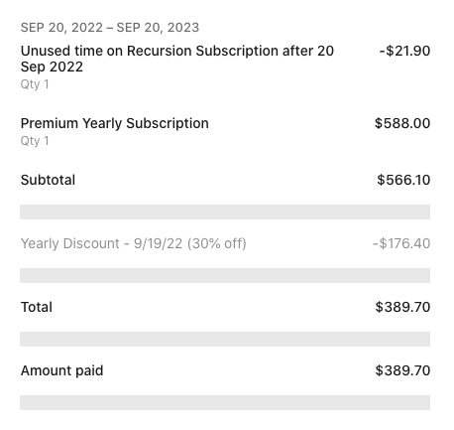Screen dimensions: 454x430
Task: Click the $566.10 subtotal amount
Action: [x=403, y=180]
